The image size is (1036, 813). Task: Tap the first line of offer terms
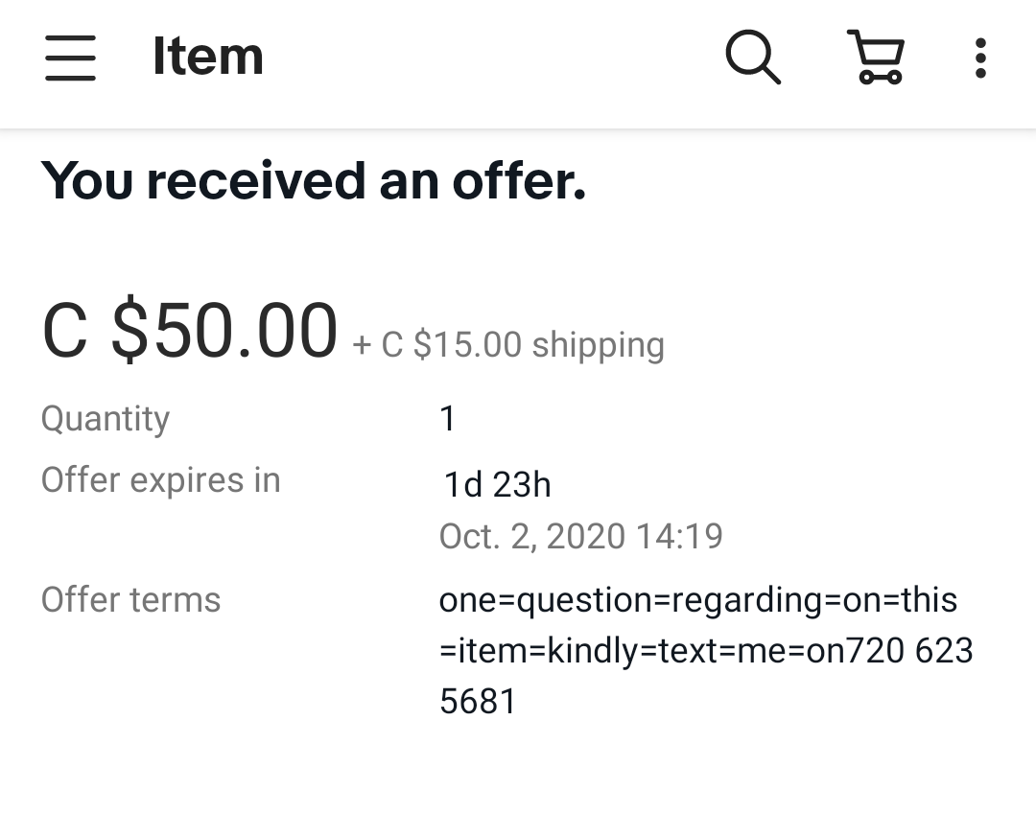coord(697,600)
